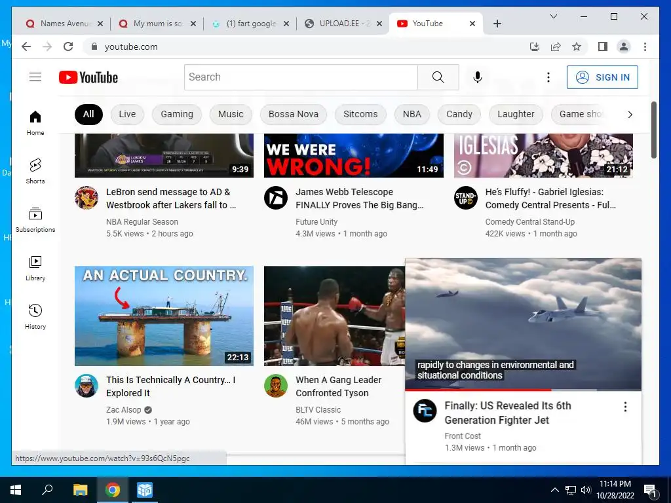
Task: Open History in sidebar
Action: click(x=35, y=316)
